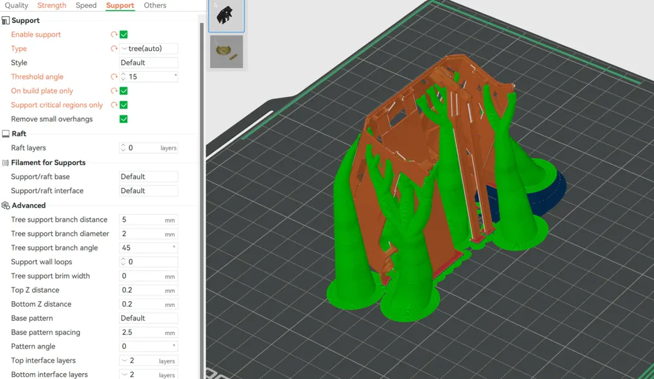Screen dimensions: 654x379
Task: Toggle Remove small overhangs checkbox
Action: point(124,119)
